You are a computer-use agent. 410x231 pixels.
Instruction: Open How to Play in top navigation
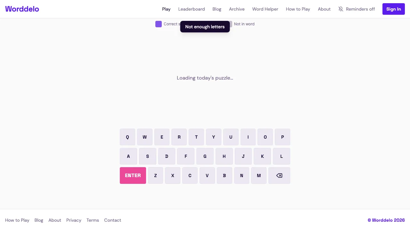pyautogui.click(x=298, y=9)
